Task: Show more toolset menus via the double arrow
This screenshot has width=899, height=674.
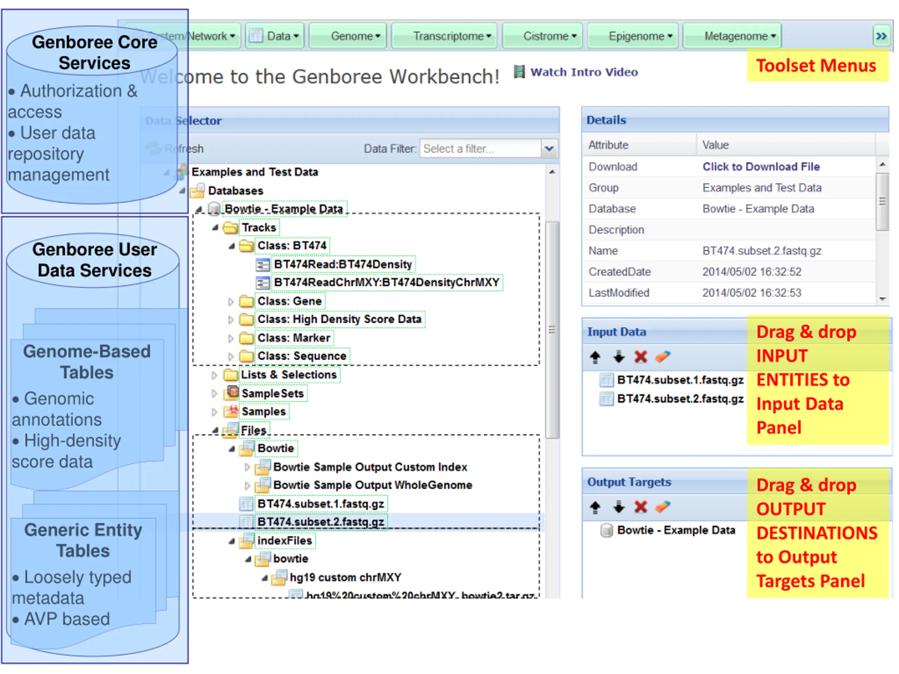Action: tap(881, 36)
